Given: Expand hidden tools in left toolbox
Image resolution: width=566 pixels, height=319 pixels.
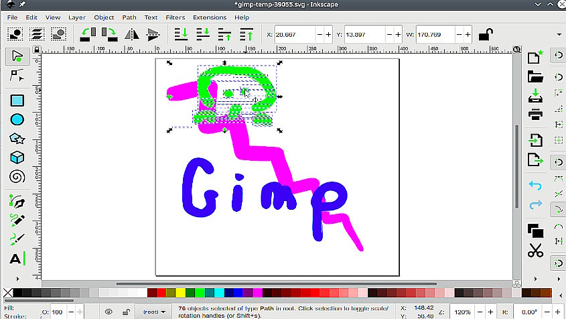Looking at the screenshot, I should 17,279.
